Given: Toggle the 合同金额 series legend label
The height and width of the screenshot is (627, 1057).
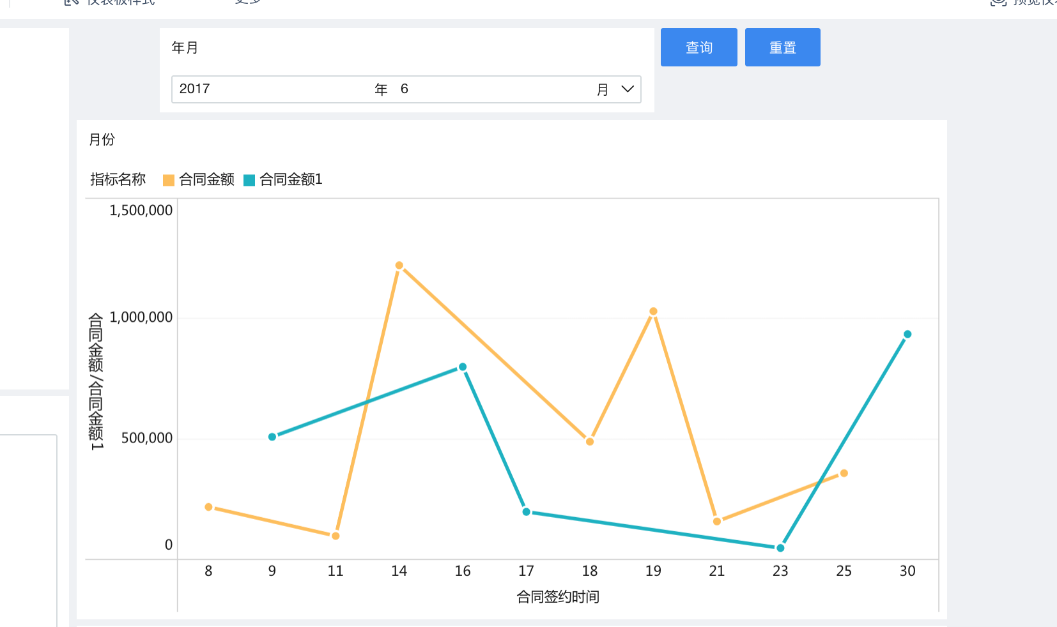Looking at the screenshot, I should tap(206, 179).
